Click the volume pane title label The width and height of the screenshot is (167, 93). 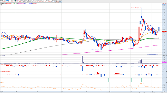coord(3,55)
